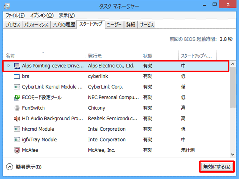Click publisher CyberLink Corp.

106,87
